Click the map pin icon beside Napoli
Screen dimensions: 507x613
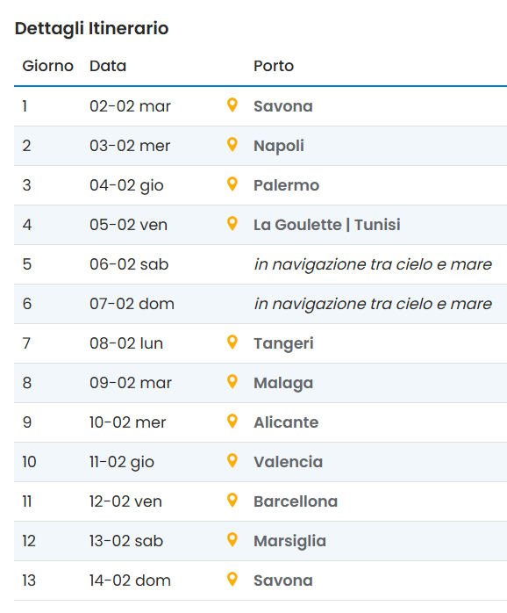pos(232,145)
